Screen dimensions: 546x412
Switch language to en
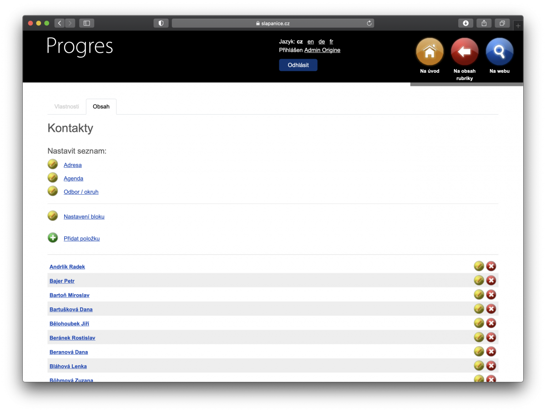(x=310, y=41)
